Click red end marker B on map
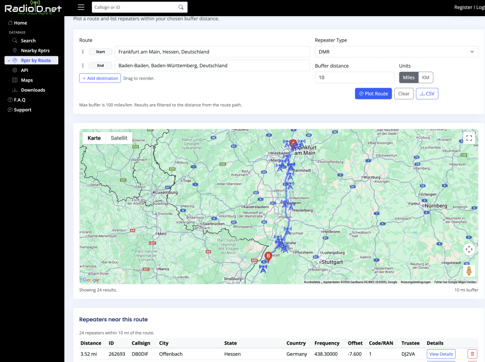The image size is (485, 362). (x=268, y=256)
